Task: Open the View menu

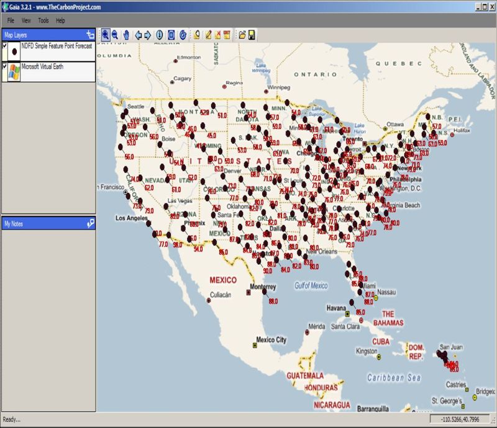Action: click(26, 20)
